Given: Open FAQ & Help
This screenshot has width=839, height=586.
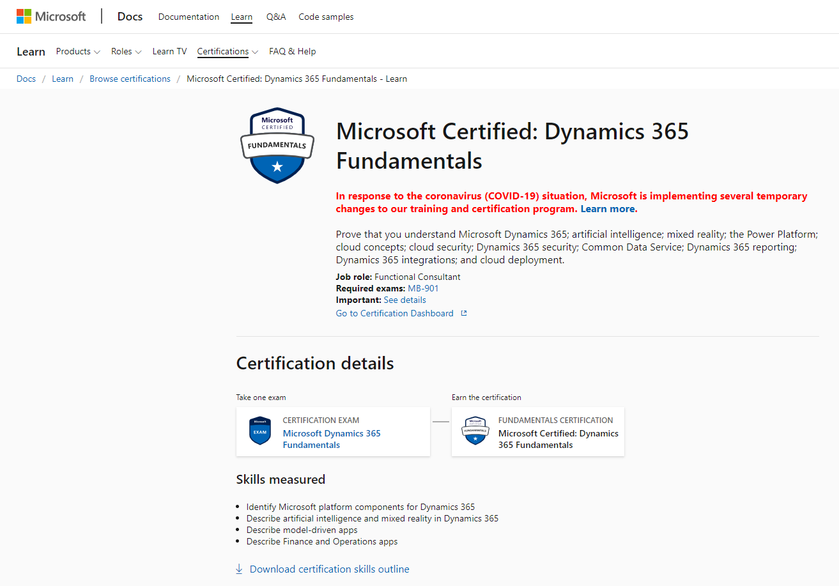Looking at the screenshot, I should (293, 51).
